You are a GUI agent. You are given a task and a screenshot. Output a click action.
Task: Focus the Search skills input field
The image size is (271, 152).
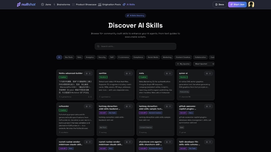135,46
